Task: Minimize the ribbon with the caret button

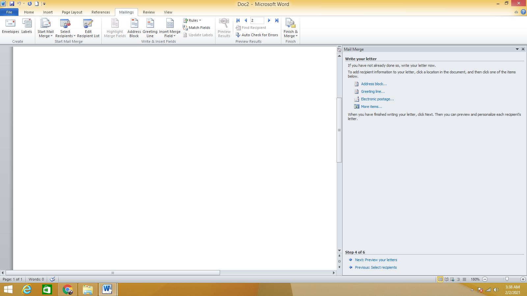Action: coord(516,12)
